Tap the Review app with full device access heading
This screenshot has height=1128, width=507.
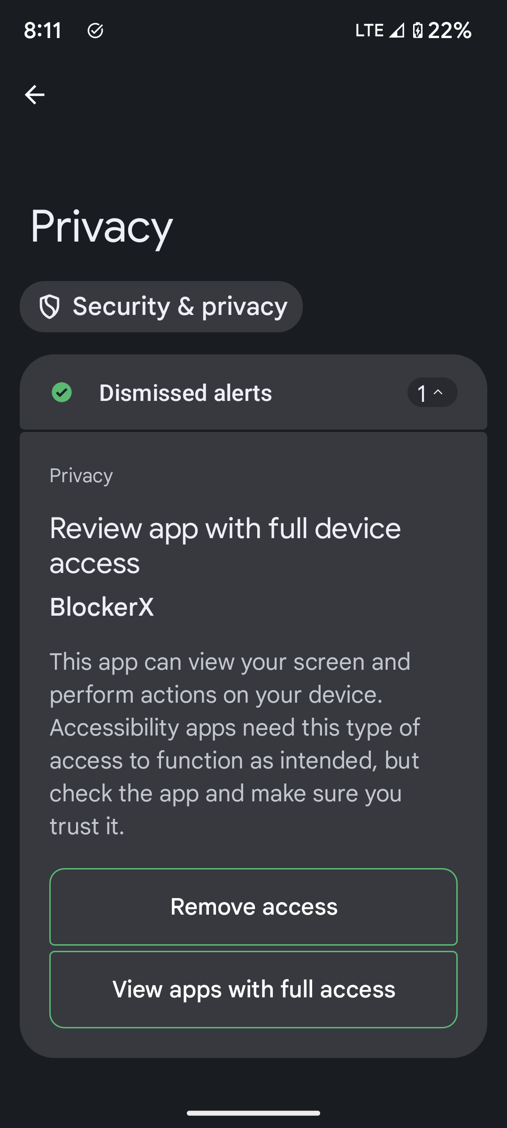225,546
